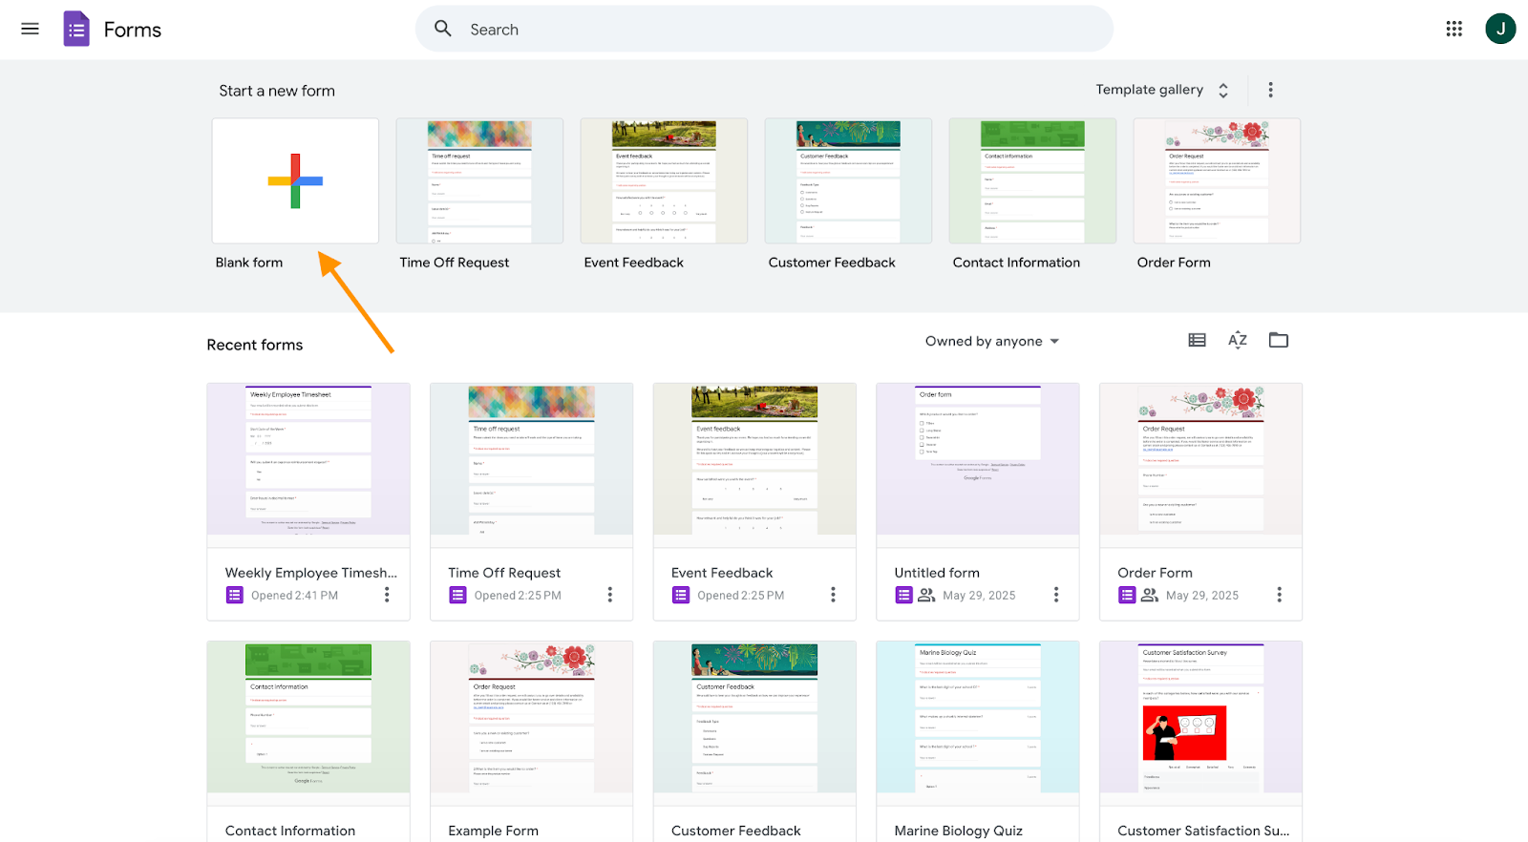Choose the Time Off Request template
1528x842 pixels.
pos(479,180)
